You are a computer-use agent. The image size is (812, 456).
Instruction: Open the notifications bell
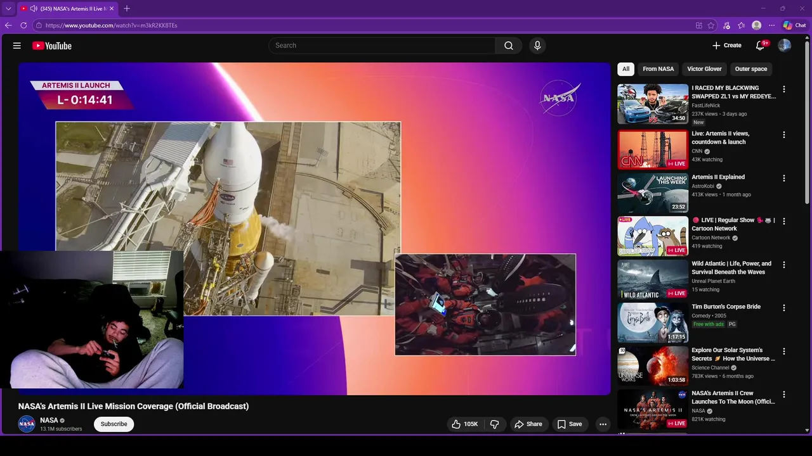click(x=760, y=46)
